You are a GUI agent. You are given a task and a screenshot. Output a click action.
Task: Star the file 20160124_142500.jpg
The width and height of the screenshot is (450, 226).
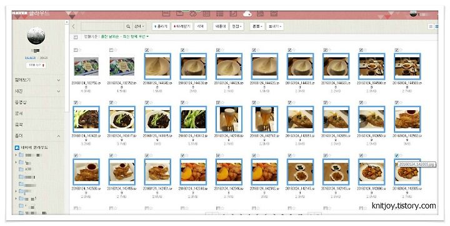(80, 156)
